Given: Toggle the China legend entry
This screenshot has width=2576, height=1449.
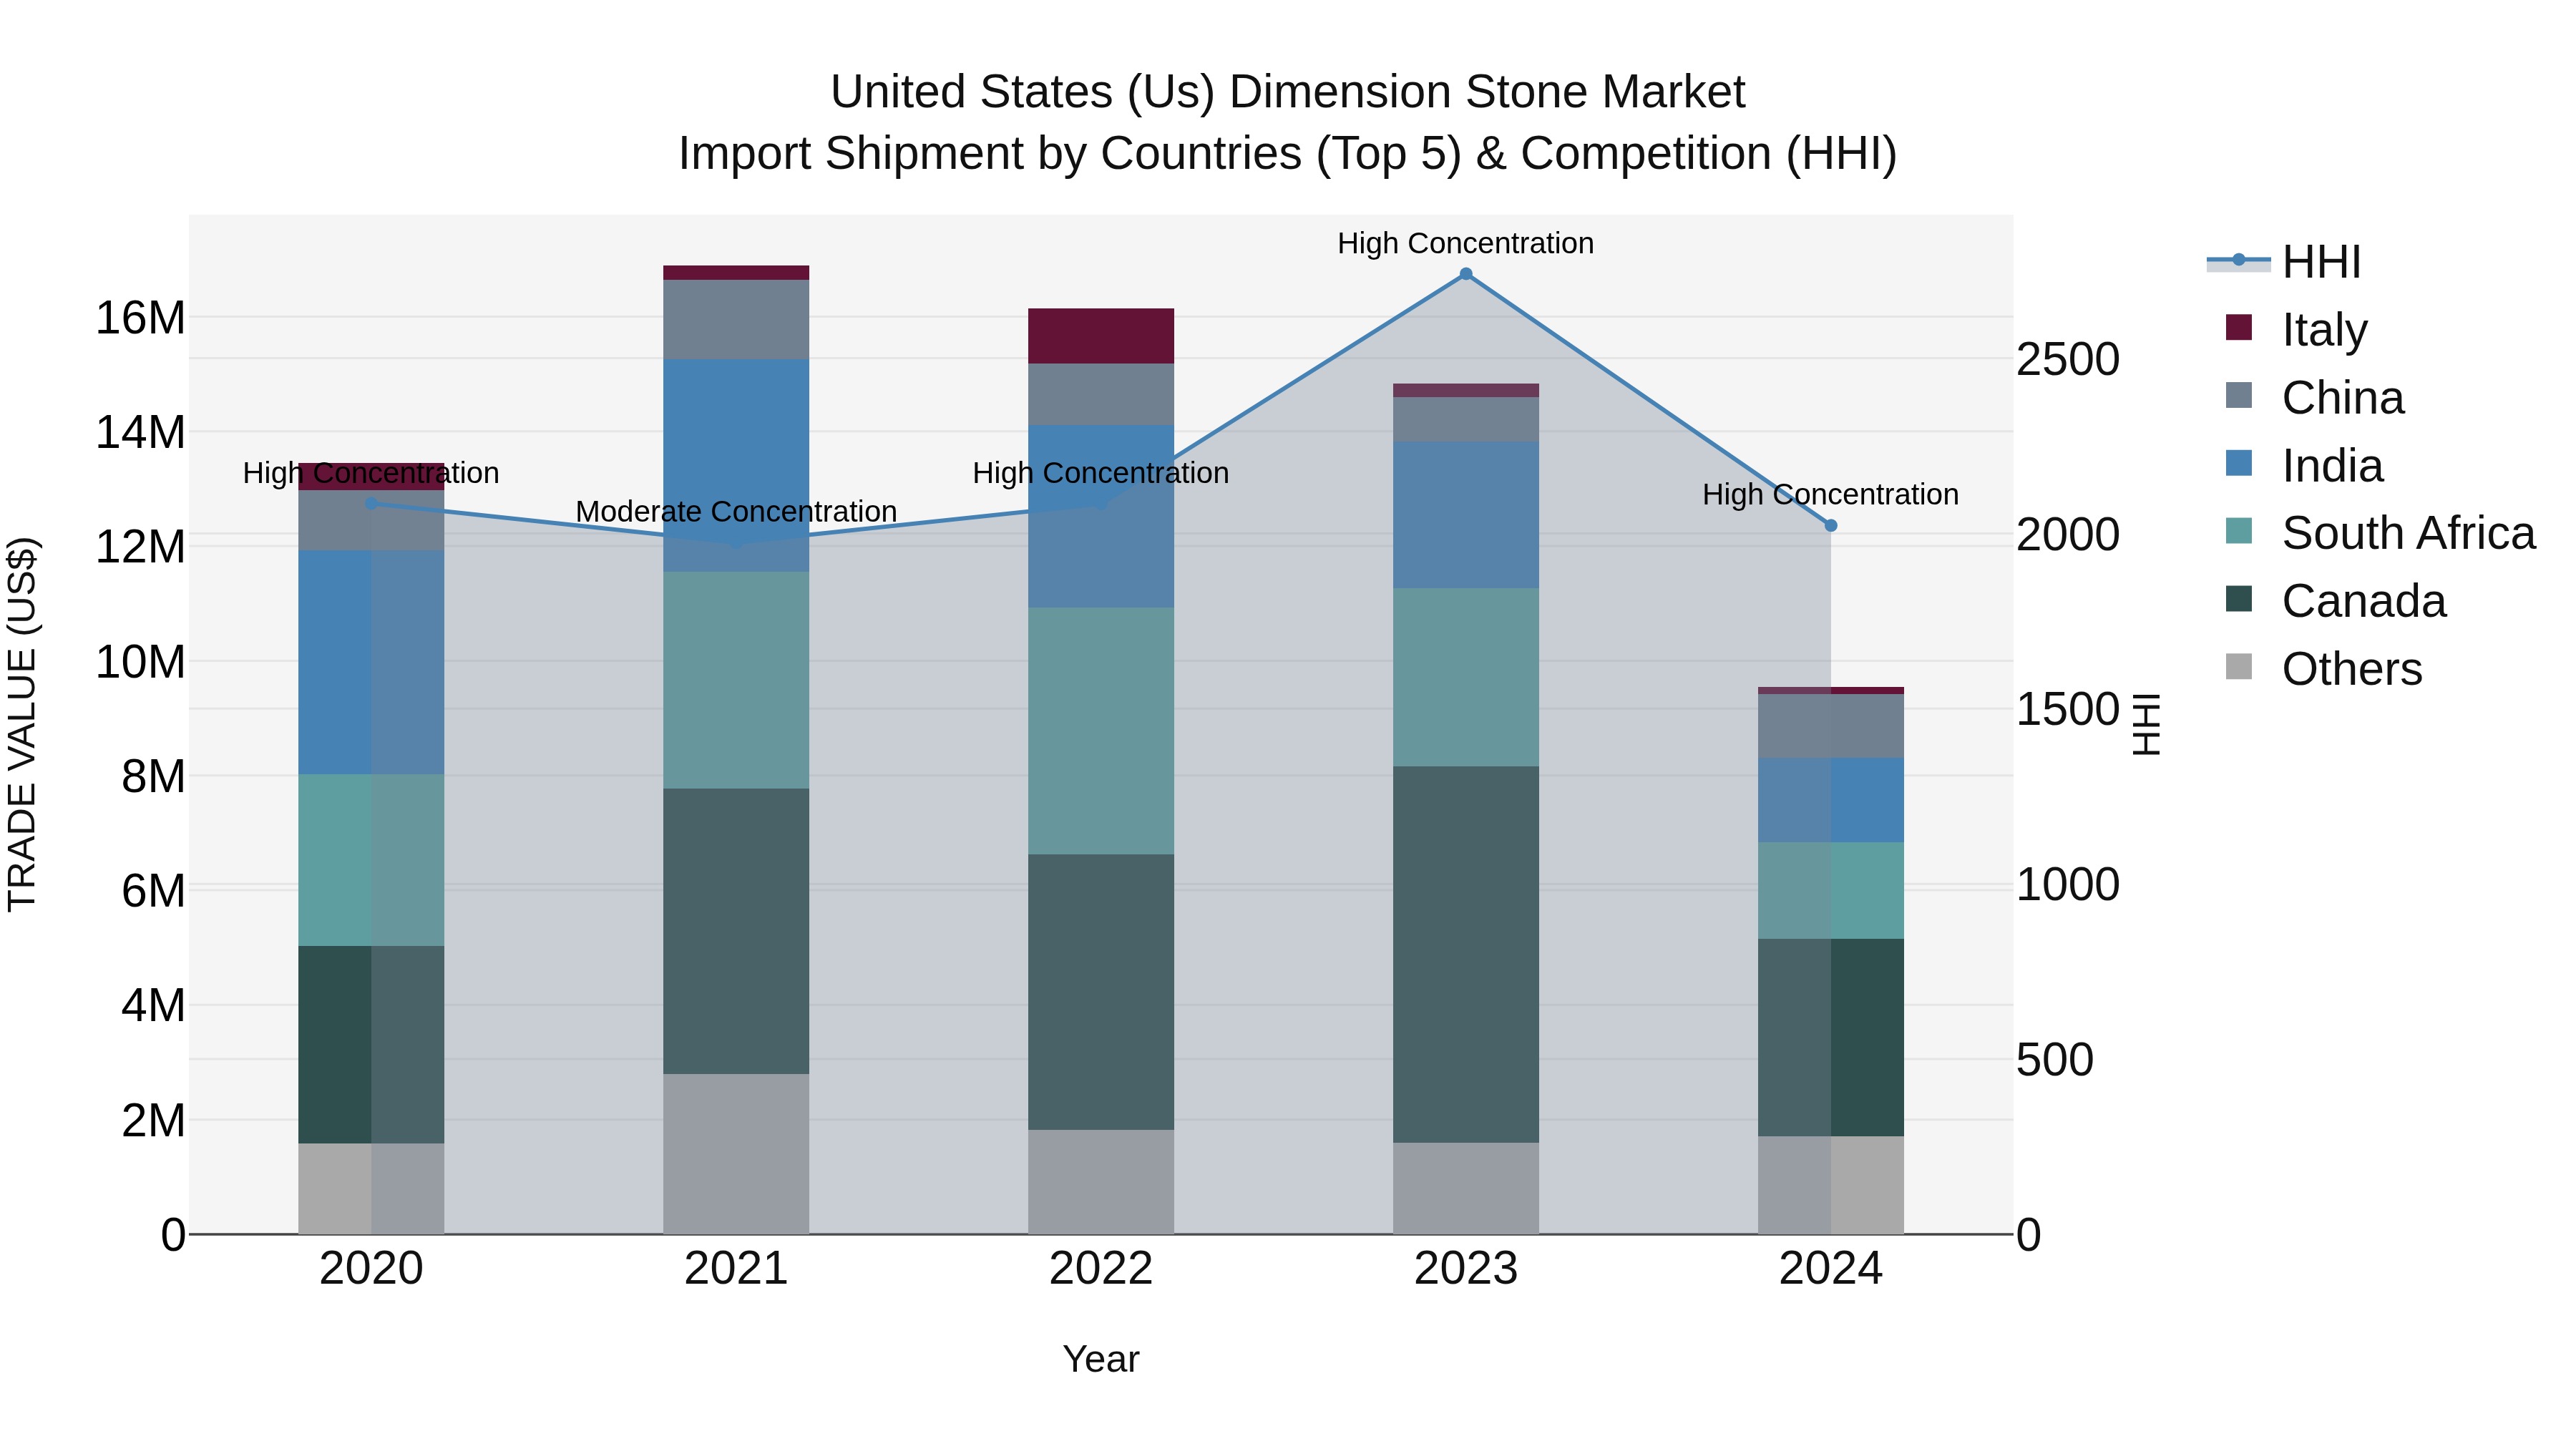Looking at the screenshot, I should (x=2314, y=397).
